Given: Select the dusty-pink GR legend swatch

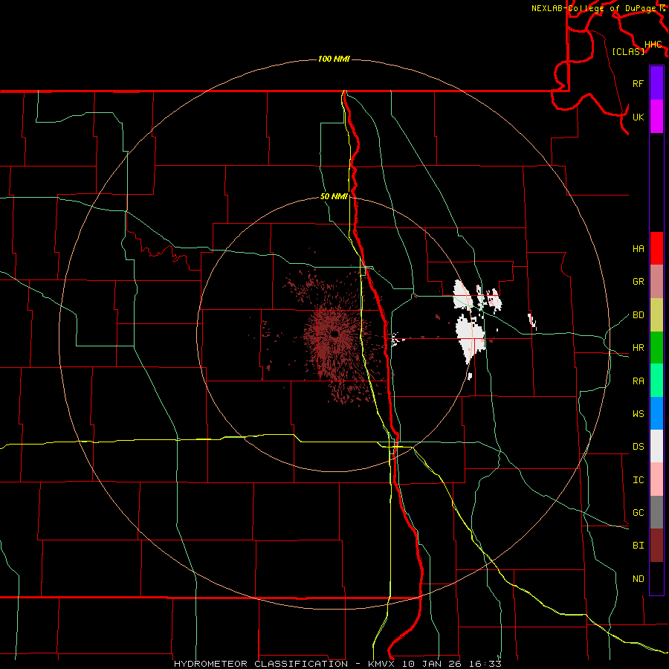Looking at the screenshot, I should click(656, 282).
